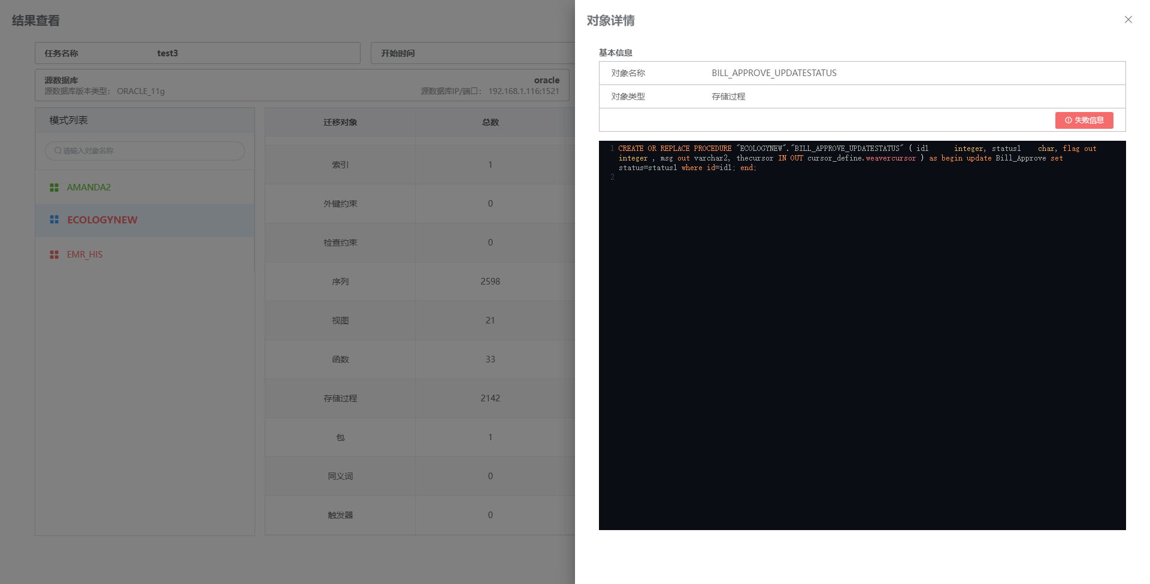This screenshot has height=584, width=1150.
Task: Click object name BILL_APPROVE_UPDATESTATUS
Action: tap(774, 72)
